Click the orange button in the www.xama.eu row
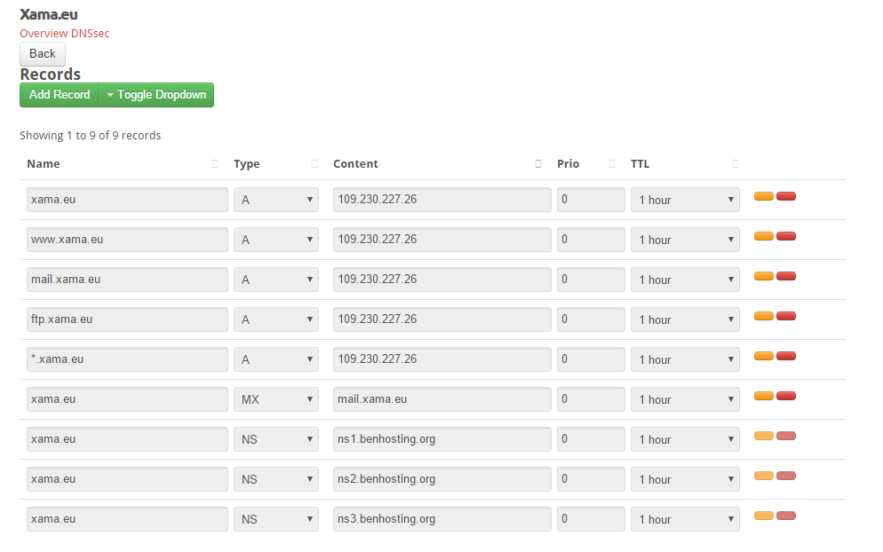Viewport: 883px width, 552px height. (763, 236)
